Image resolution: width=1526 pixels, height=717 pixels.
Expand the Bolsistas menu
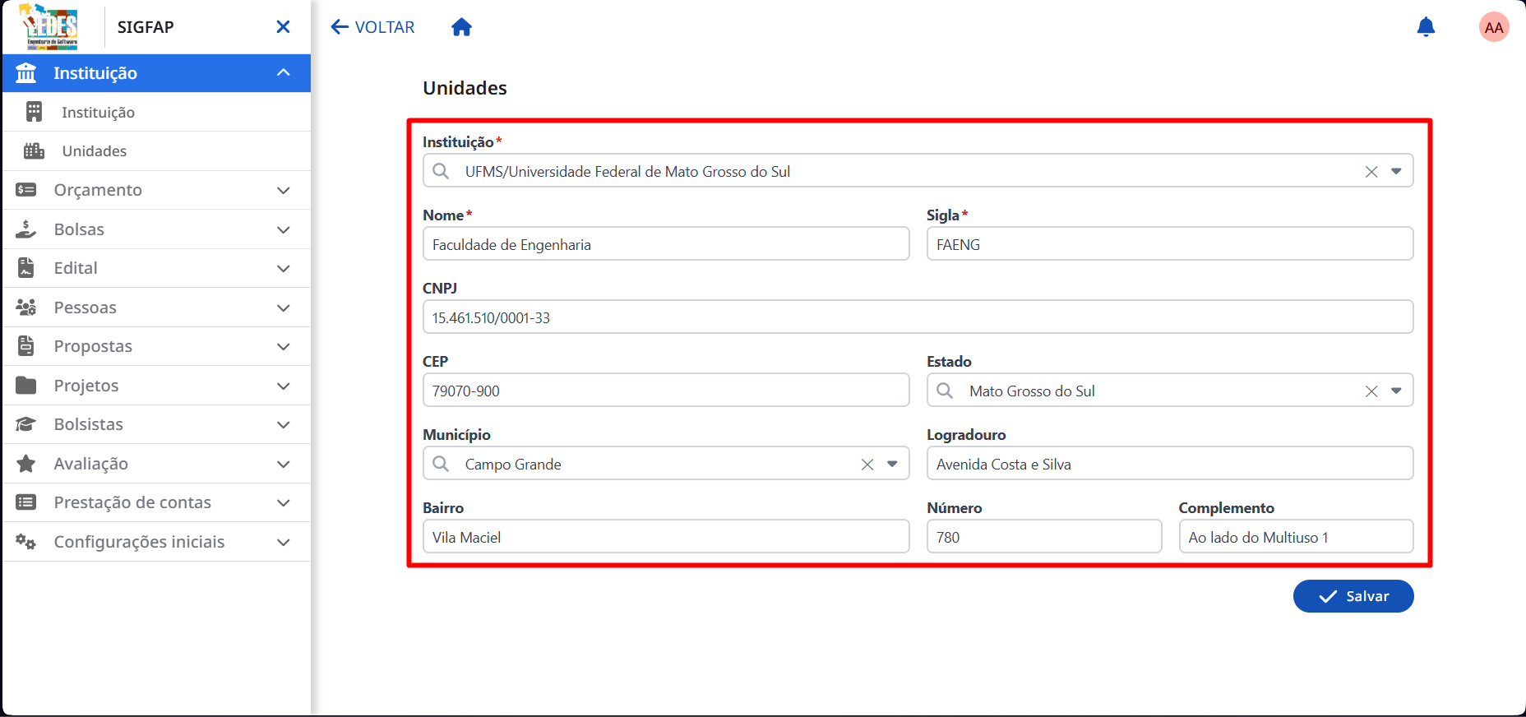pyautogui.click(x=156, y=424)
